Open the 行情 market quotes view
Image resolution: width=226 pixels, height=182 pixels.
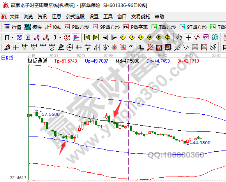pyautogui.click(x=12, y=27)
